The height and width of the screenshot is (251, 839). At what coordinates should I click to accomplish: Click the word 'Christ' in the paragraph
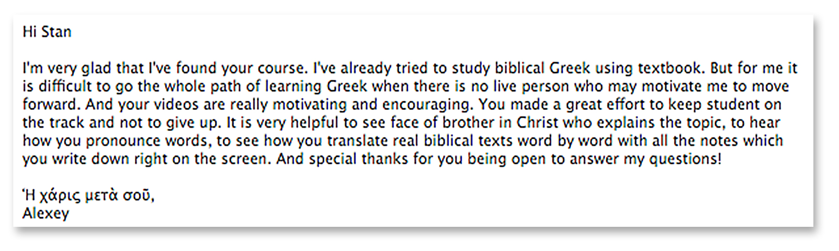[537, 123]
